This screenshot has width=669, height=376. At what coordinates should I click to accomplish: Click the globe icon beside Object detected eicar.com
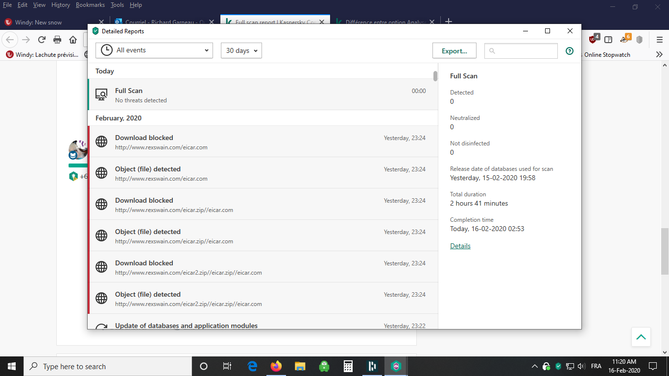[101, 173]
